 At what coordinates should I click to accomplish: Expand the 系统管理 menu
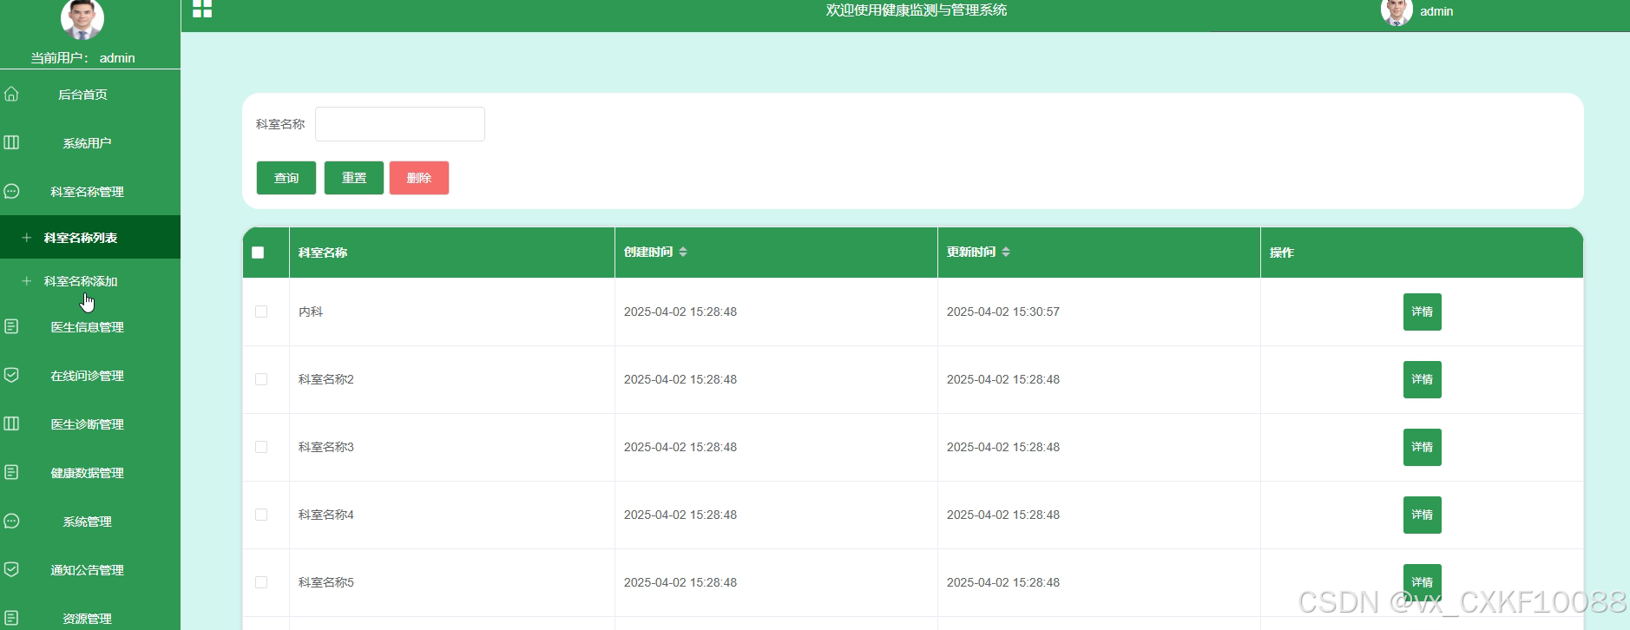pyautogui.click(x=90, y=521)
